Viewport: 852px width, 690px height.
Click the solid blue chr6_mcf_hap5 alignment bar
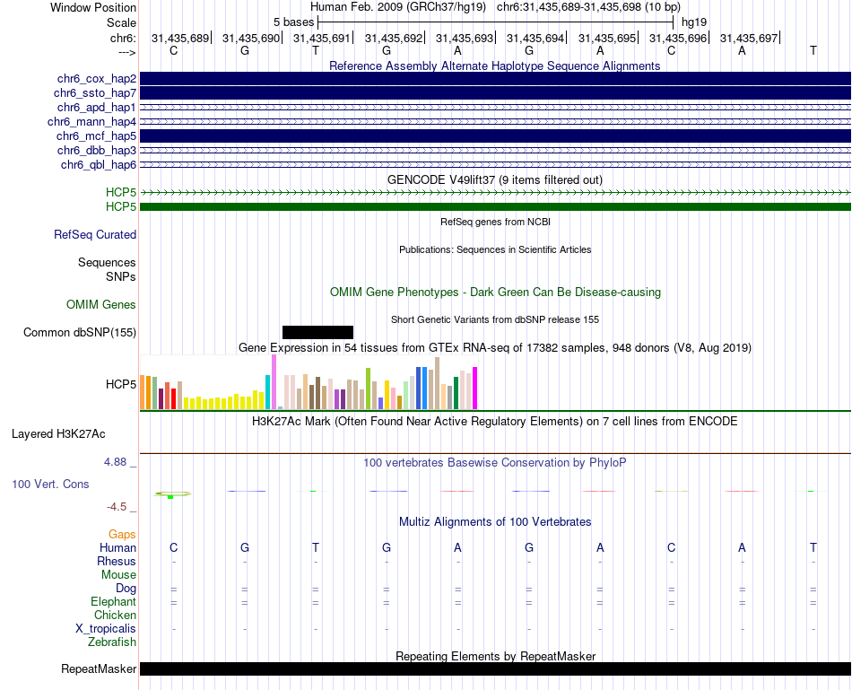click(x=495, y=135)
